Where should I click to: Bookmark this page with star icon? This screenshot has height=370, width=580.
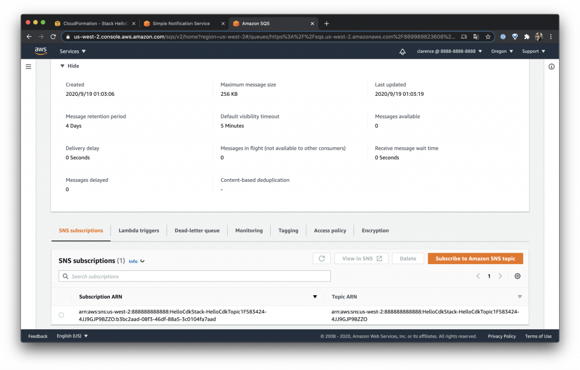point(488,37)
